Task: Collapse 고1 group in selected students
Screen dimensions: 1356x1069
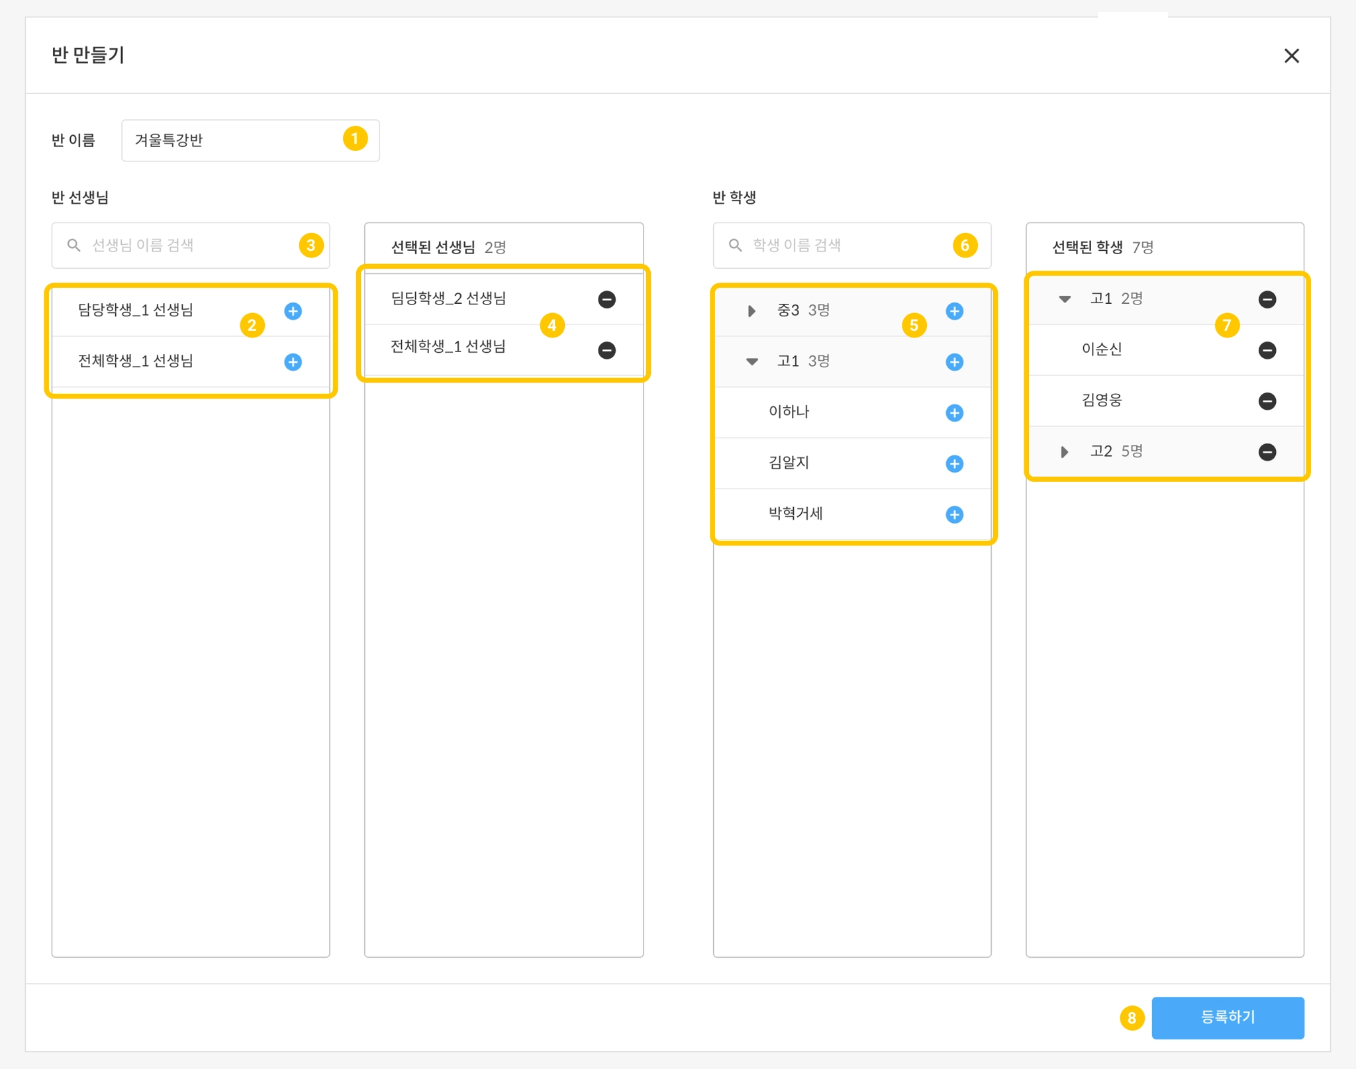Action: (1065, 299)
